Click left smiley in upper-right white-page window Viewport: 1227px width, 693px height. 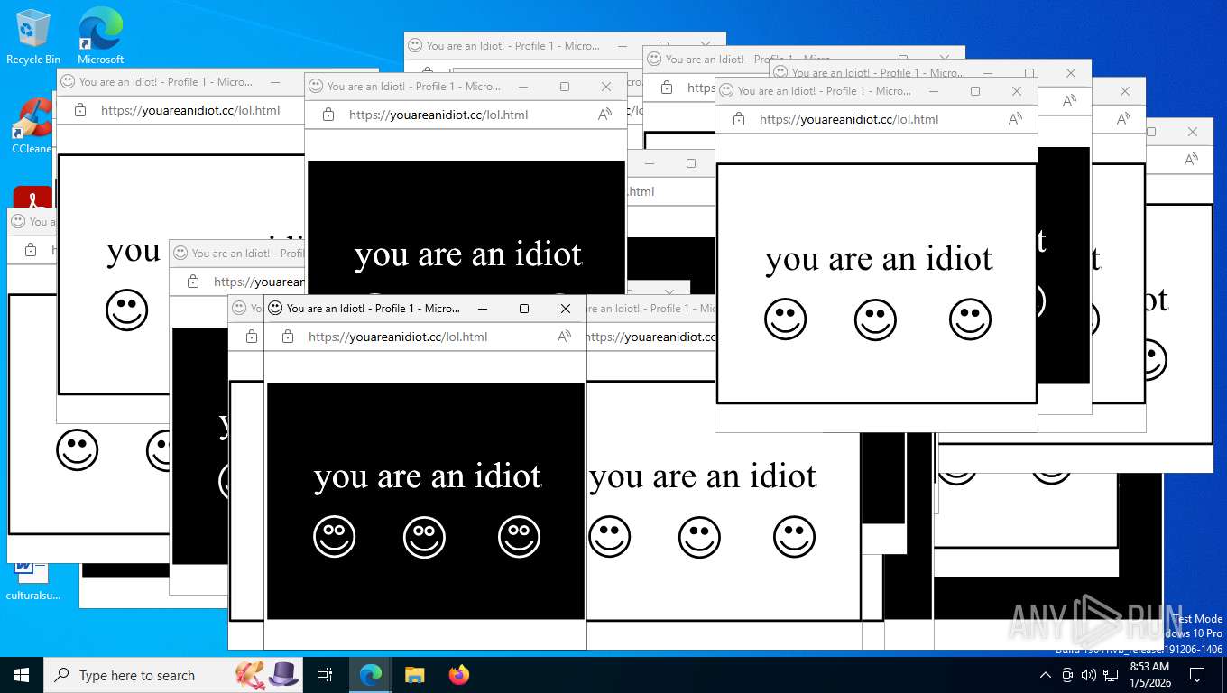786,319
